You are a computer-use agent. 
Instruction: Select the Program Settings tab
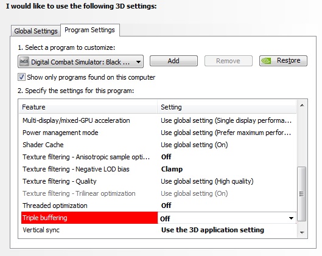[89, 30]
